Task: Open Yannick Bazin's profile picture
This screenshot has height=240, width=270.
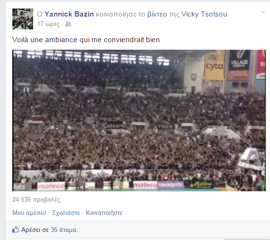Action: [x=23, y=19]
